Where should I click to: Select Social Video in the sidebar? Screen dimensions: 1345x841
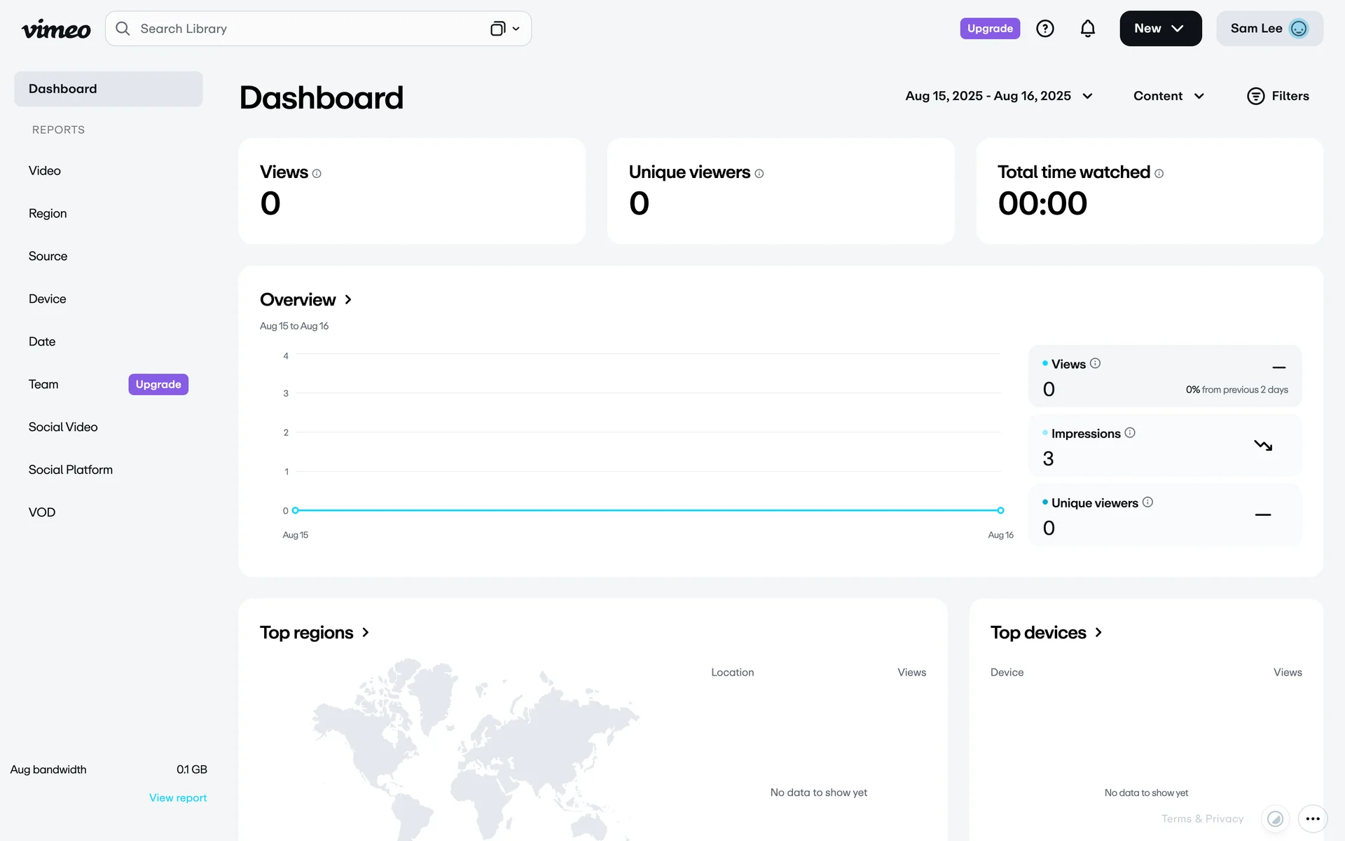63,428
